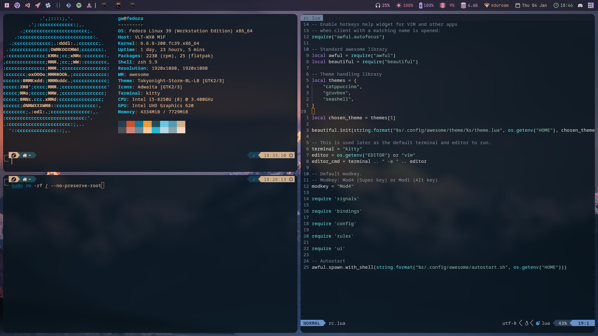Click the require 'ui' line

click(x=328, y=248)
